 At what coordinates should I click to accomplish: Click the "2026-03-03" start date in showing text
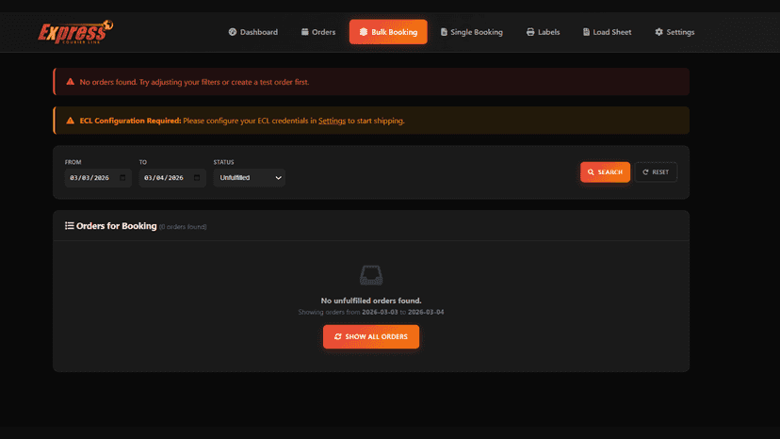[x=380, y=312]
